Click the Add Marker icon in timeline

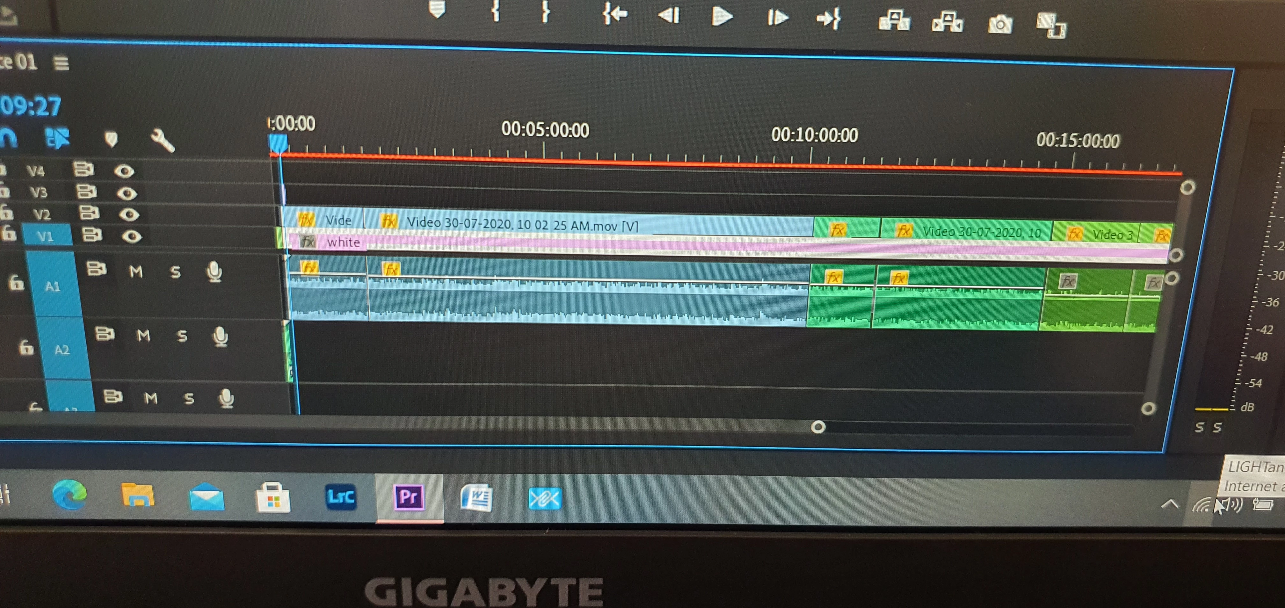click(x=111, y=139)
